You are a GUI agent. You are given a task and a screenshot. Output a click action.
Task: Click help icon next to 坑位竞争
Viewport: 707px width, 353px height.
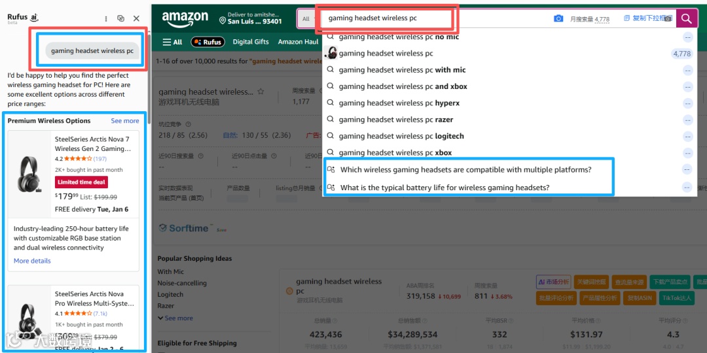tap(189, 124)
